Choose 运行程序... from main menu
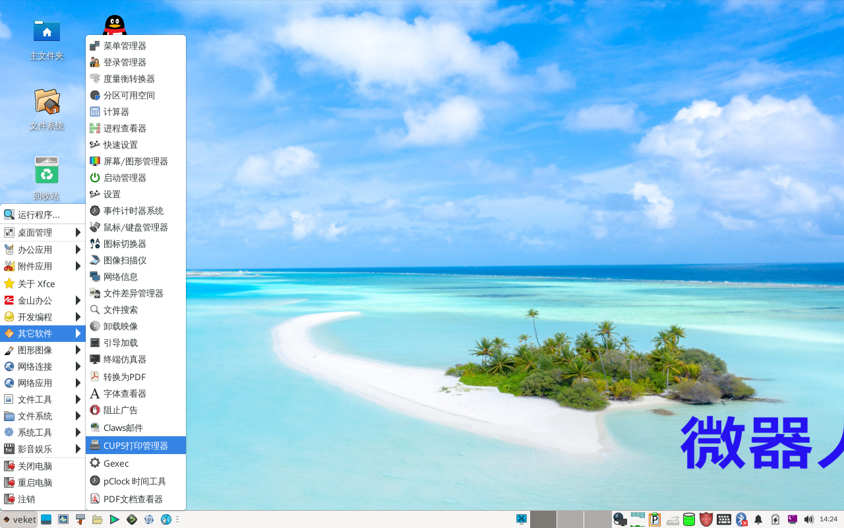844x528 pixels. [43, 214]
